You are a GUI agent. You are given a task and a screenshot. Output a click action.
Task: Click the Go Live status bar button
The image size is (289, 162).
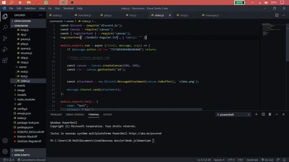267,160
